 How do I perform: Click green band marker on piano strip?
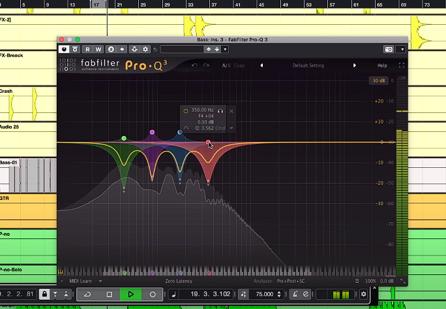125,273
